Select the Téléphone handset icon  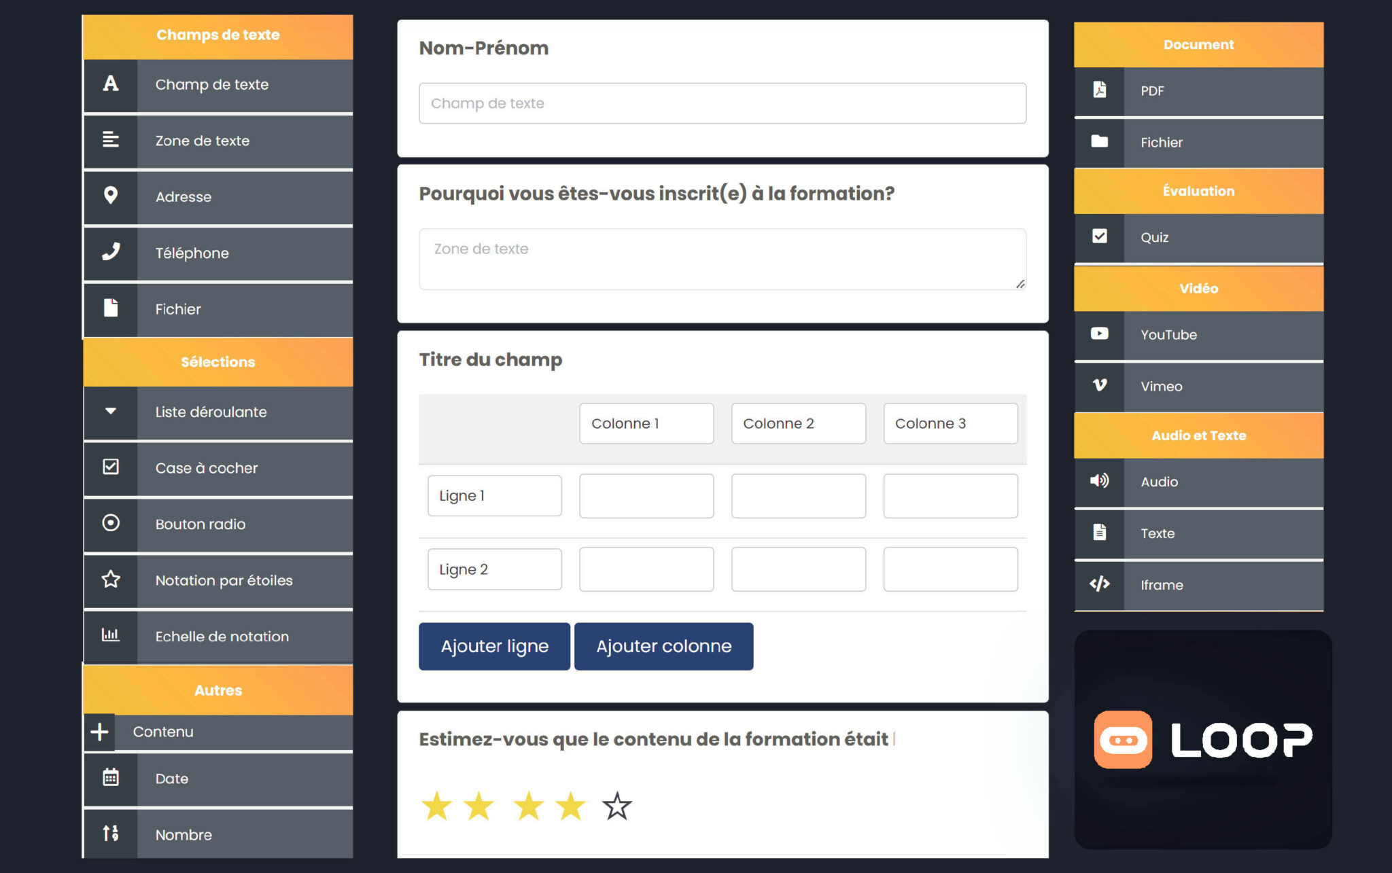111,252
